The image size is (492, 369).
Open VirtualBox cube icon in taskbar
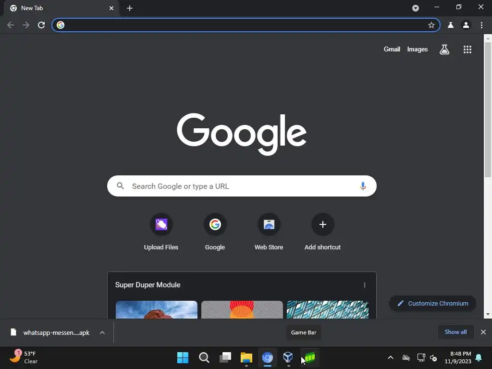[x=288, y=357]
